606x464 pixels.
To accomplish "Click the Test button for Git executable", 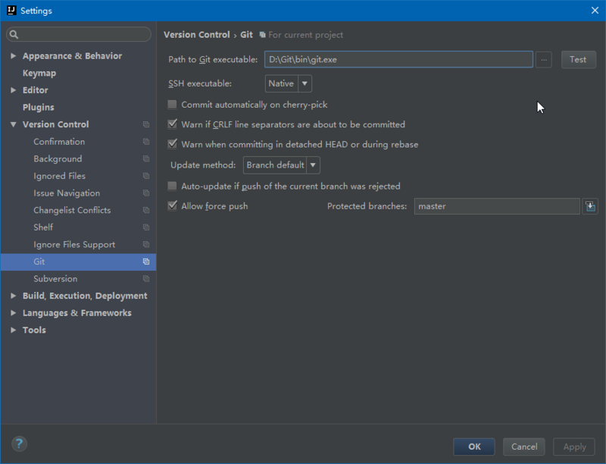I will [578, 60].
